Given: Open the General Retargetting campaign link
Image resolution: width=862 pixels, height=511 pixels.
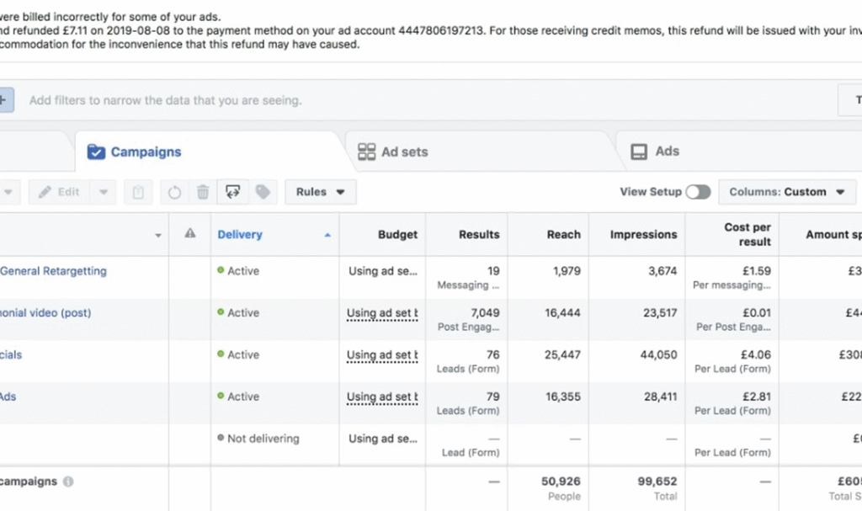Looking at the screenshot, I should point(53,271).
